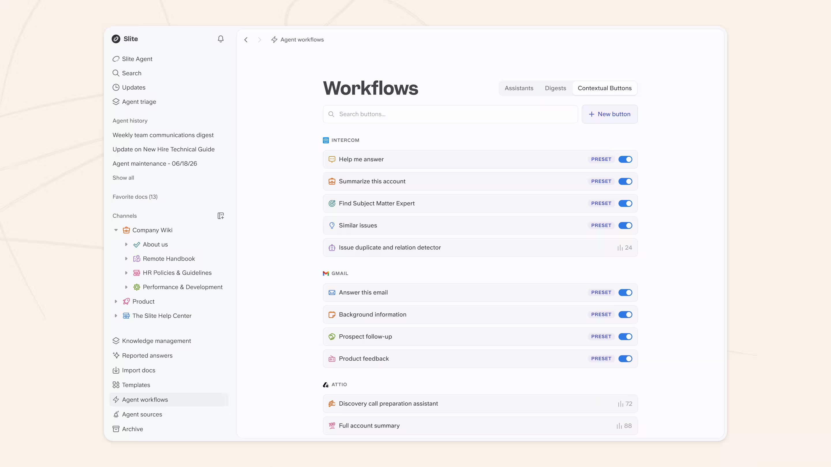This screenshot has width=831, height=467.
Task: Collapse the Company Wiki channel
Action: (x=116, y=230)
